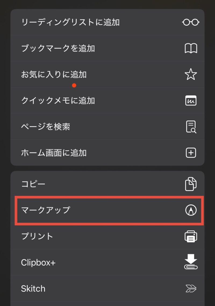The width and height of the screenshot is (215, 306).
Task: Click the open book bookmark icon
Action: (x=191, y=48)
